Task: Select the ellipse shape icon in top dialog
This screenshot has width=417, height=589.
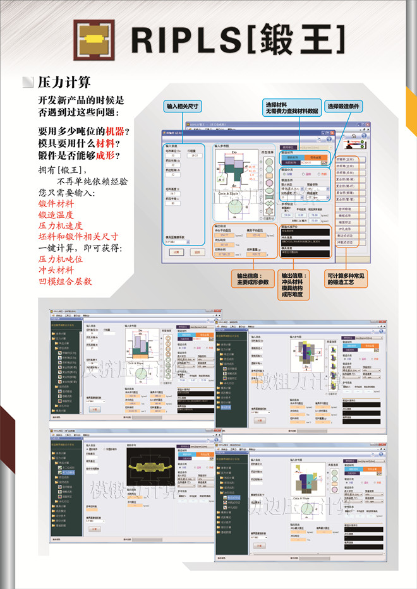Action: pos(269,191)
